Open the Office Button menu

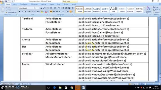point(2,2)
